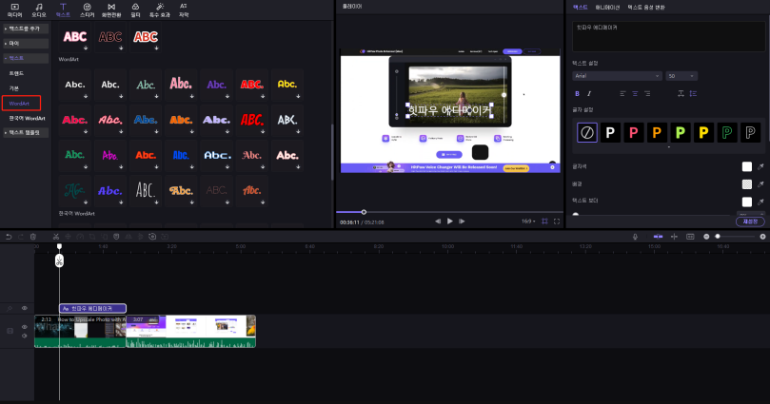Step to previous frame in player
Image resolution: width=770 pixels, height=404 pixels.
438,221
